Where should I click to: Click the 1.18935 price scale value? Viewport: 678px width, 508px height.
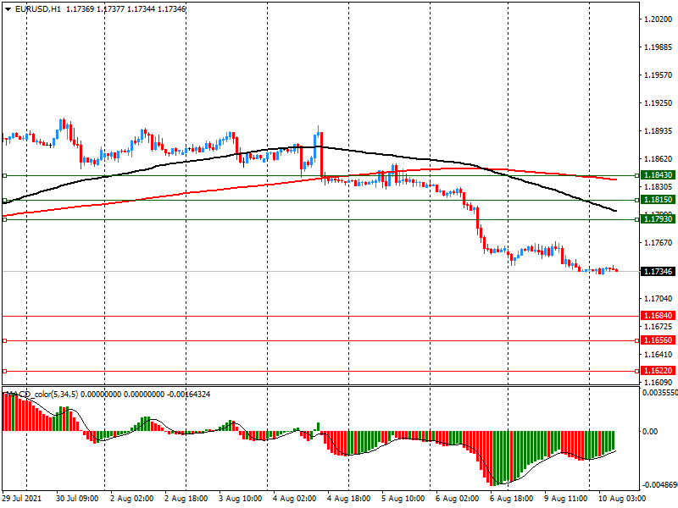[x=659, y=131]
